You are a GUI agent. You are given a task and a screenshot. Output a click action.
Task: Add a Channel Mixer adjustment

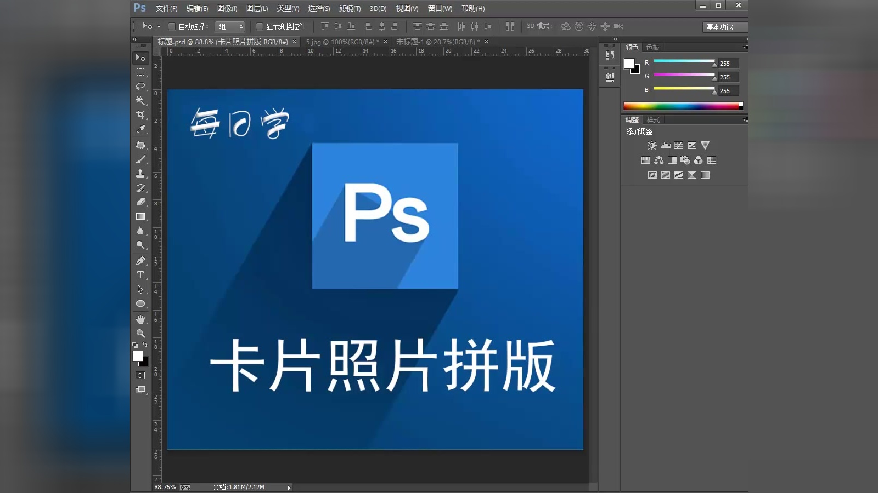tap(699, 160)
